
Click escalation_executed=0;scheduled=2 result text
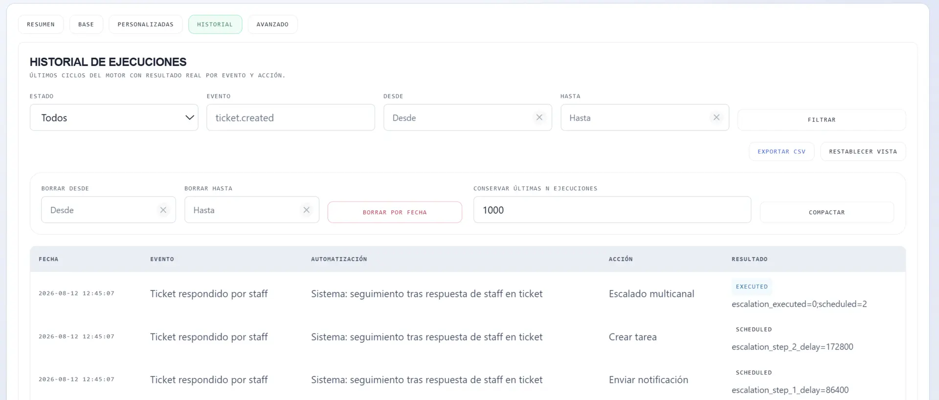[x=799, y=304]
